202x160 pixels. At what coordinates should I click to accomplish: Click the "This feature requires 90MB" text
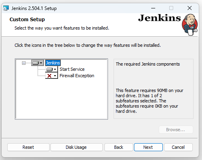tap(149, 101)
